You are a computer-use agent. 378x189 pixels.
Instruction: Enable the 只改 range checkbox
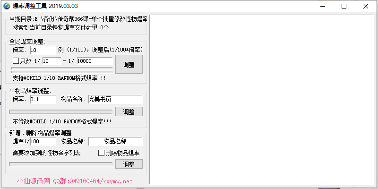(16, 61)
